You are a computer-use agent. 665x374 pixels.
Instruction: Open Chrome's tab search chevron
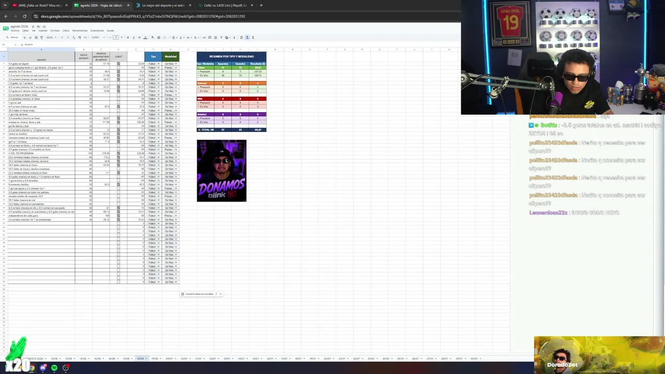tap(6, 5)
